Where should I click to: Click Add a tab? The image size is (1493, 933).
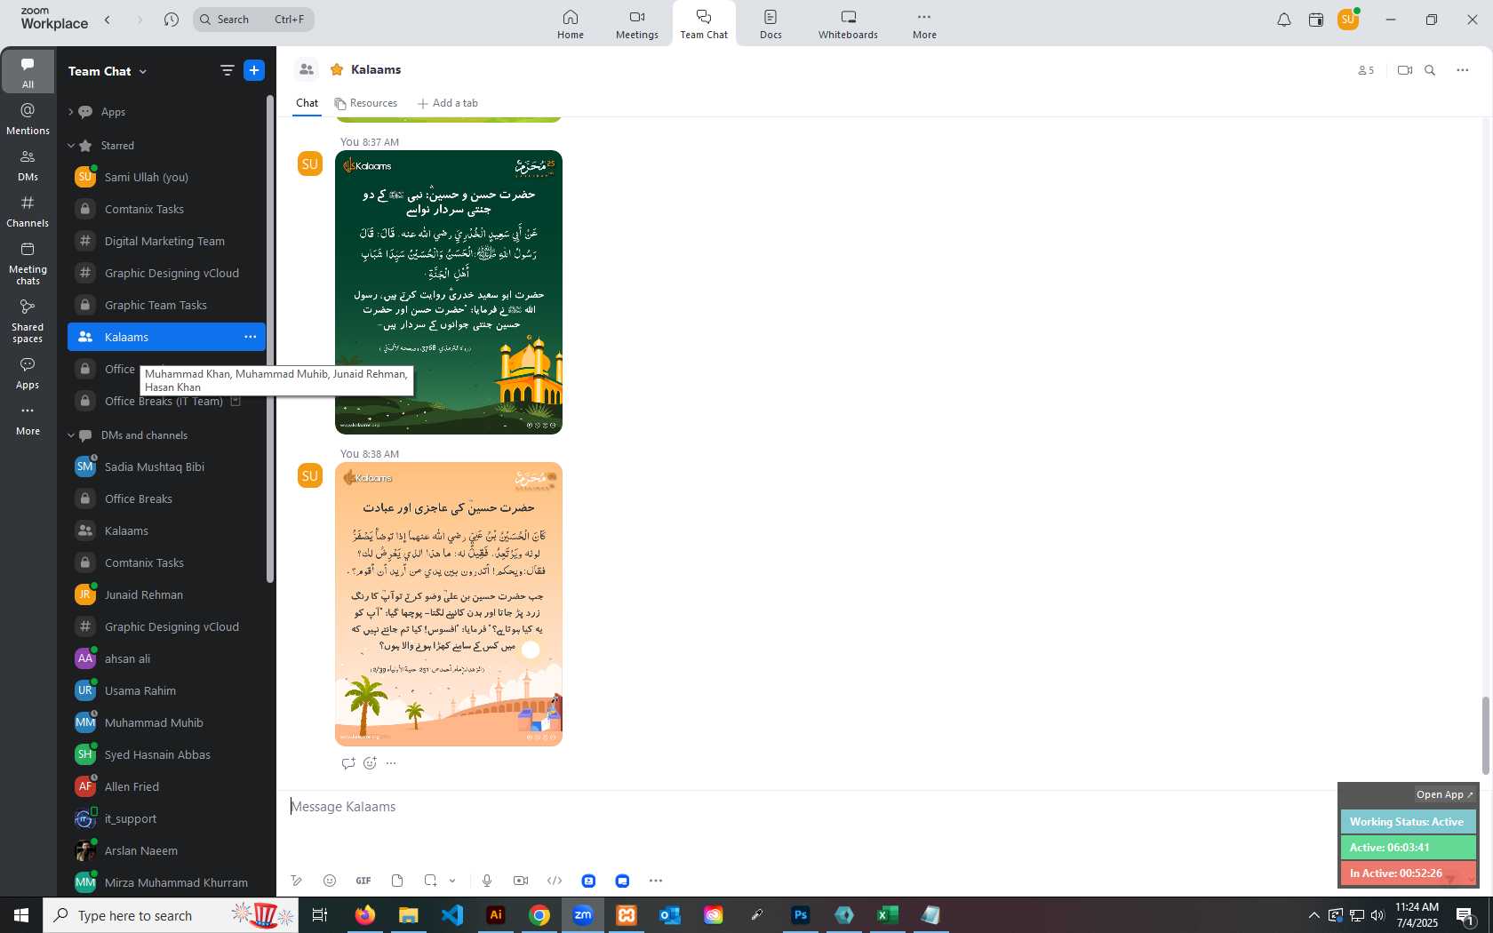448,103
